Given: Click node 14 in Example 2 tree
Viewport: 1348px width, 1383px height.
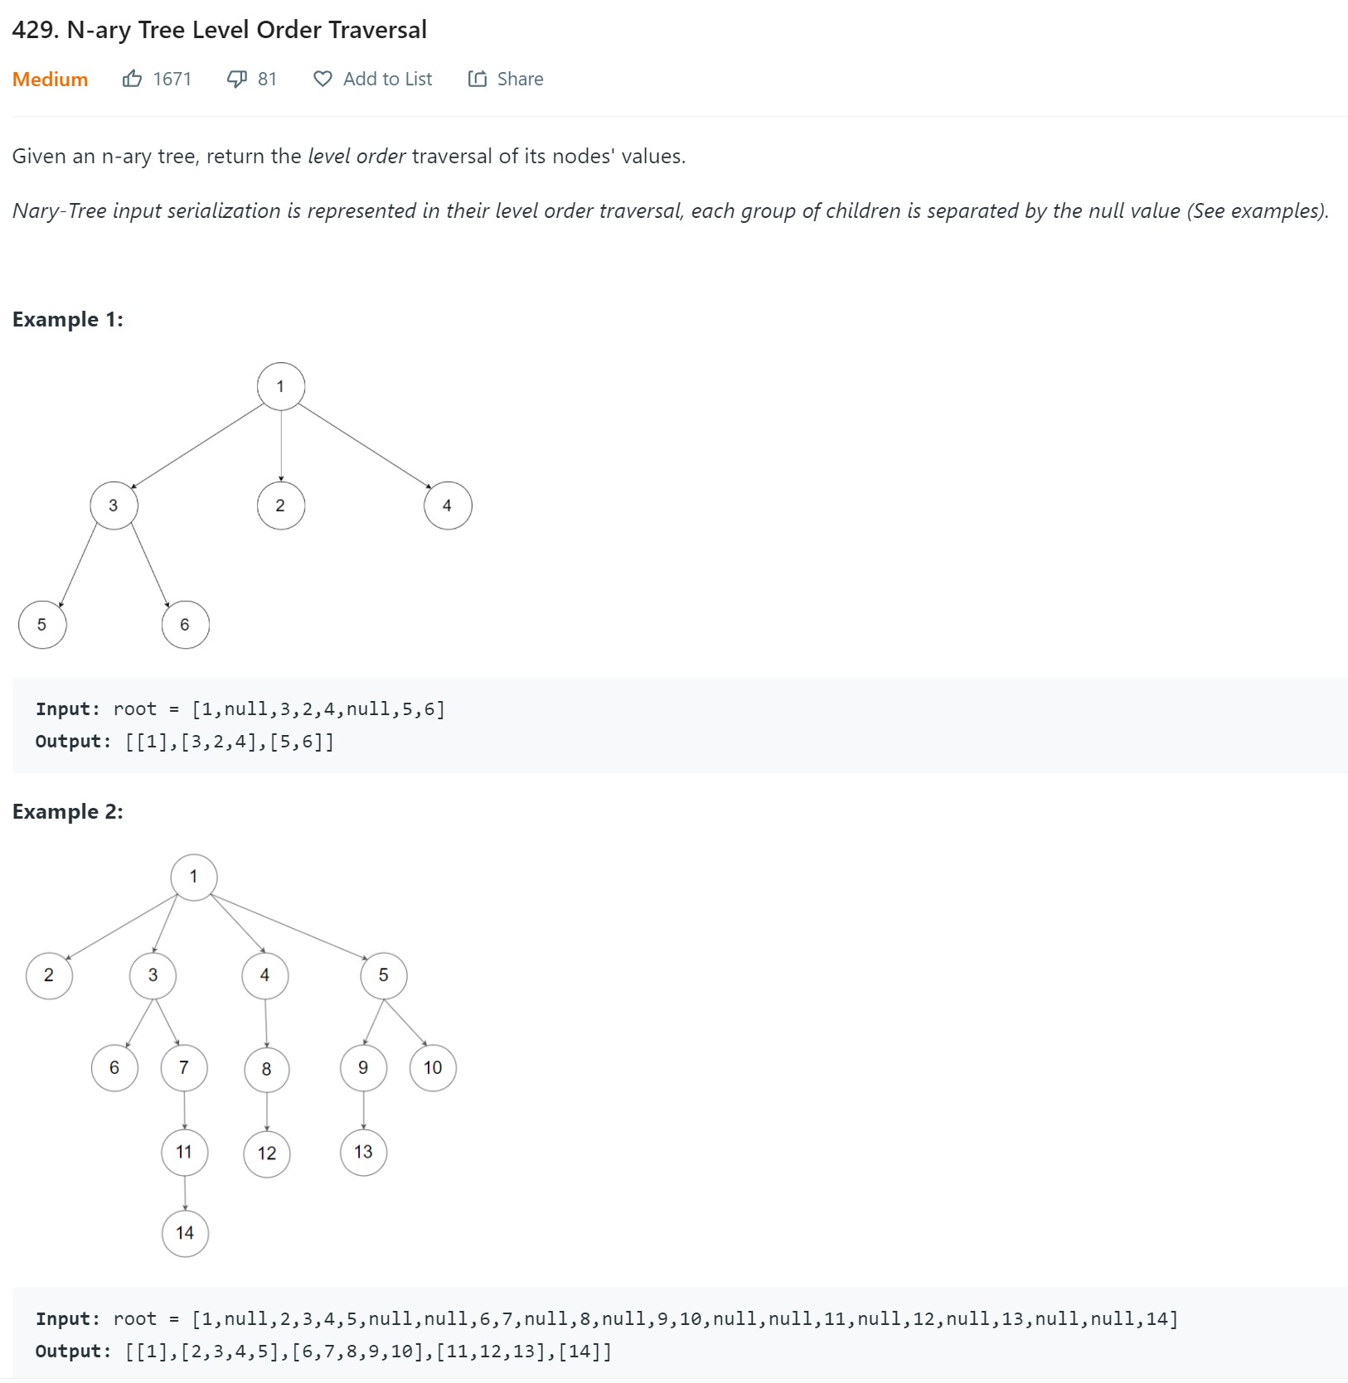Looking at the screenshot, I should [185, 1233].
